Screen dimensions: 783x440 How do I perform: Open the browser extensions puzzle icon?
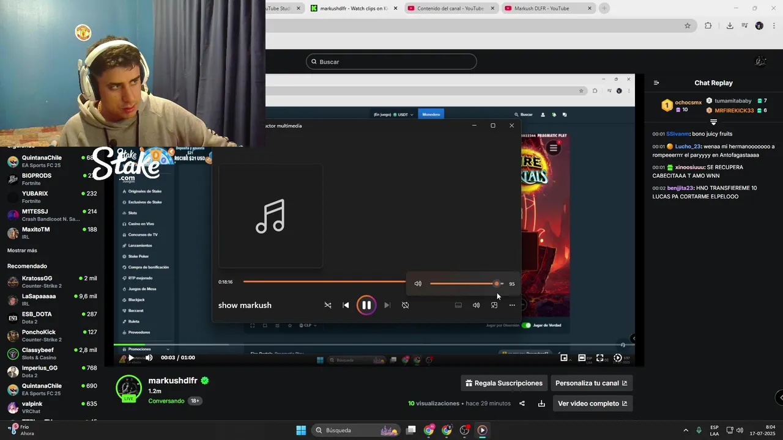[708, 26]
